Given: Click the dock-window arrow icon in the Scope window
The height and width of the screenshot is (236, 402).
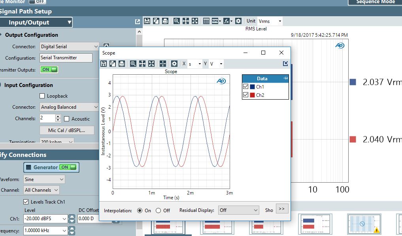Looking at the screenshot, I should [285, 63].
